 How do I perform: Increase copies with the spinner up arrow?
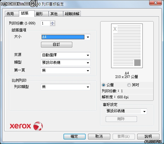tap(53, 22)
